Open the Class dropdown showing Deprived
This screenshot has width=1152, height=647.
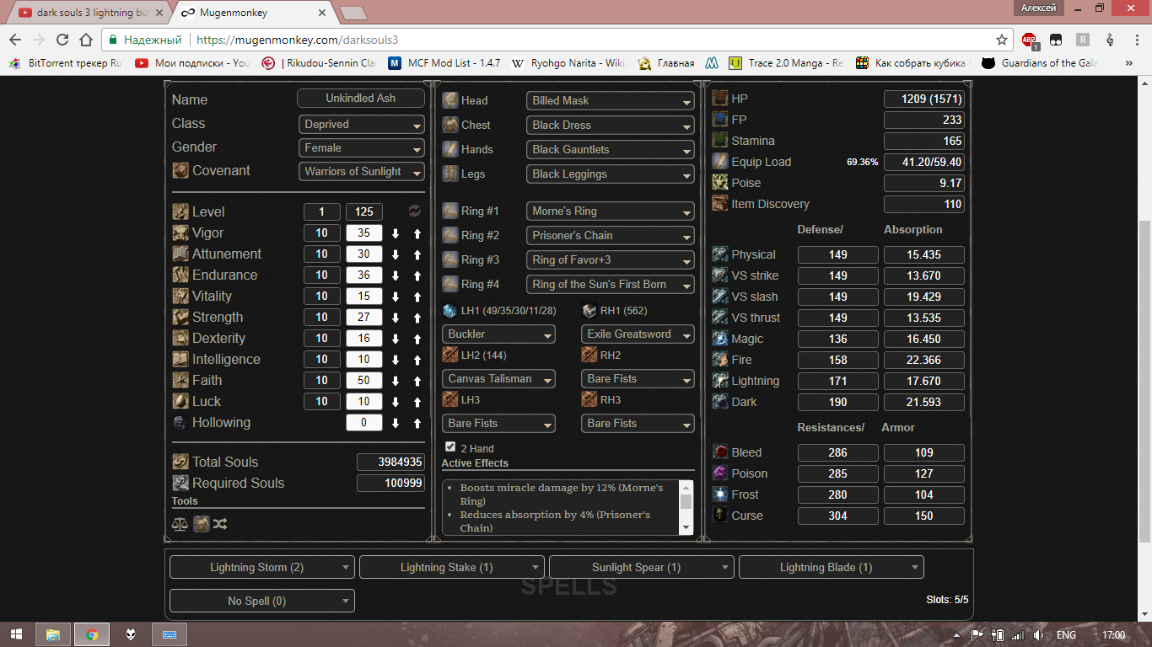click(x=361, y=125)
